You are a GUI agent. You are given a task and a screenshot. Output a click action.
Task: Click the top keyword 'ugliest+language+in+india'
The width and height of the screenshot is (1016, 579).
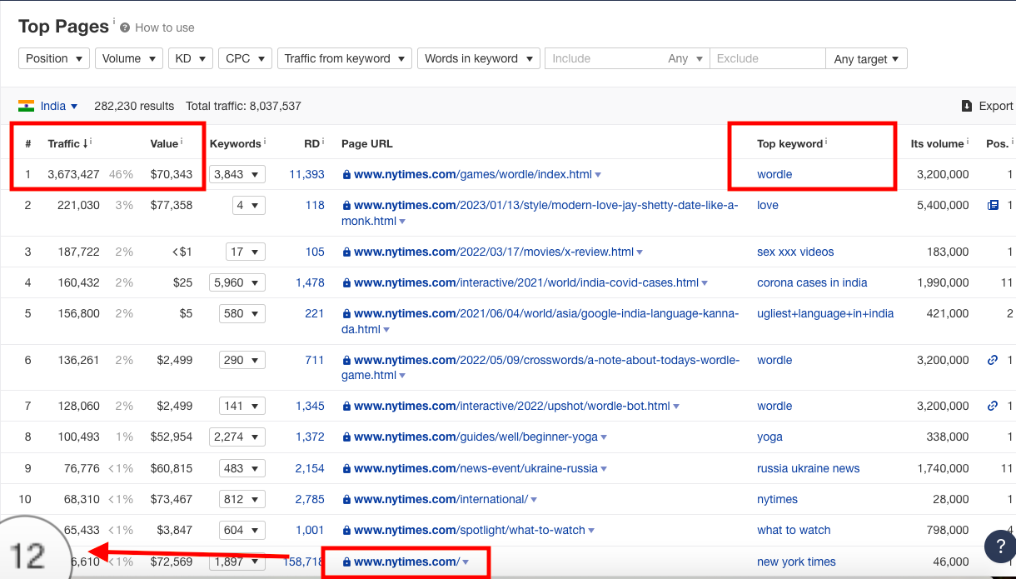click(x=825, y=313)
